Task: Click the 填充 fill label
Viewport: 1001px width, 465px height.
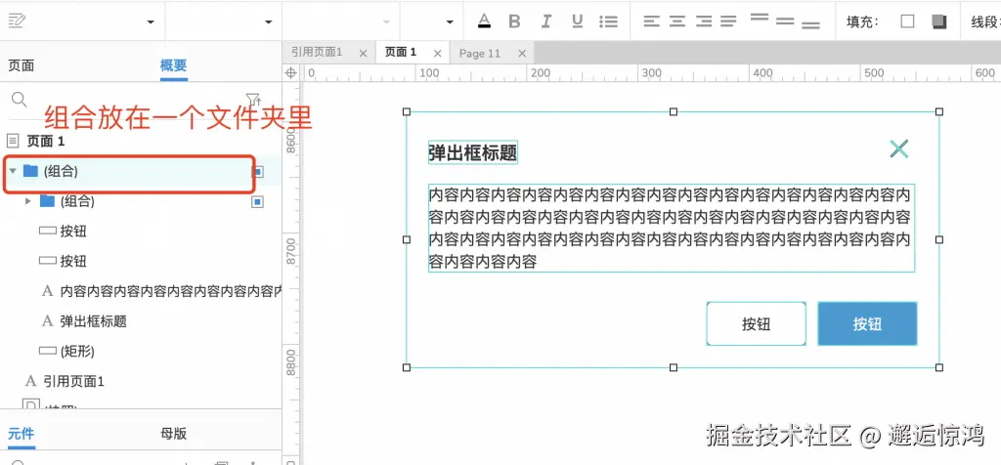Action: (x=862, y=21)
